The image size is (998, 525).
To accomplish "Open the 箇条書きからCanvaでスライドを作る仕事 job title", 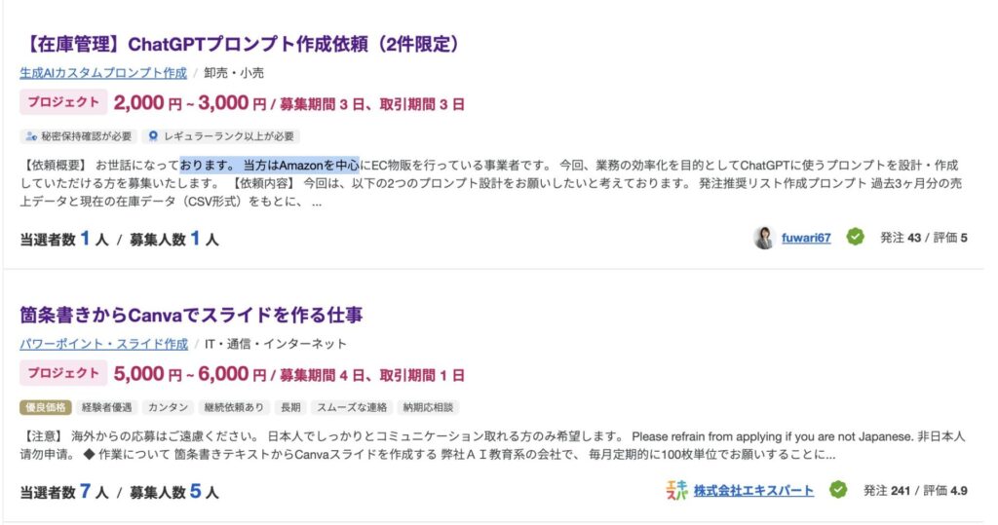I will tap(192, 315).
